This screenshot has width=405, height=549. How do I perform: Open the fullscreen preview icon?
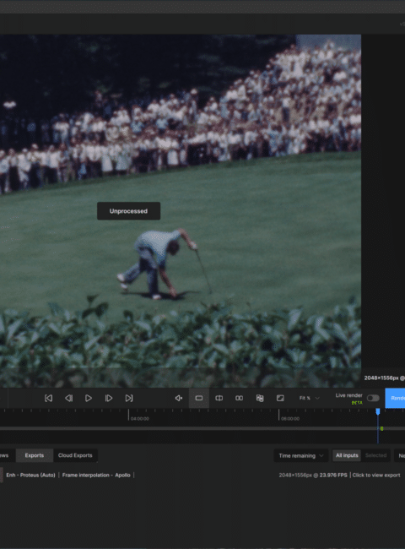(x=280, y=398)
